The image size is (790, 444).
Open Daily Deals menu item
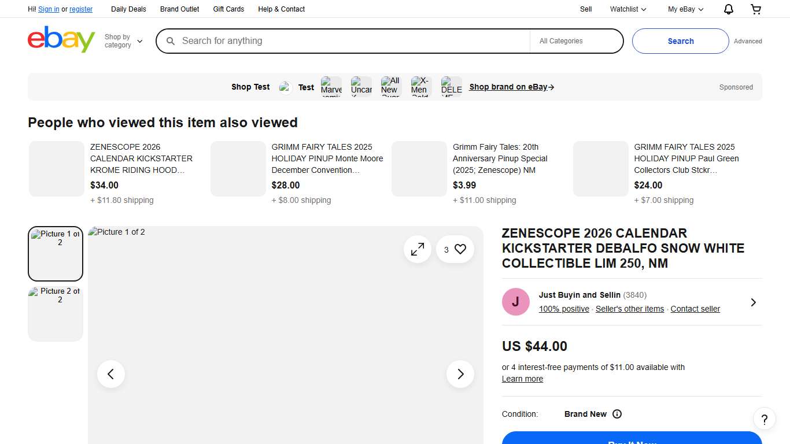128,9
